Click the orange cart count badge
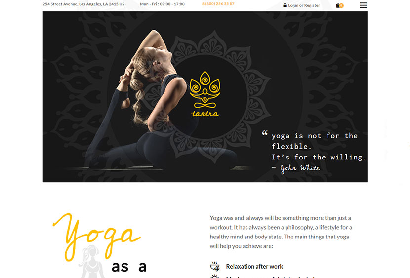 coord(341,5)
